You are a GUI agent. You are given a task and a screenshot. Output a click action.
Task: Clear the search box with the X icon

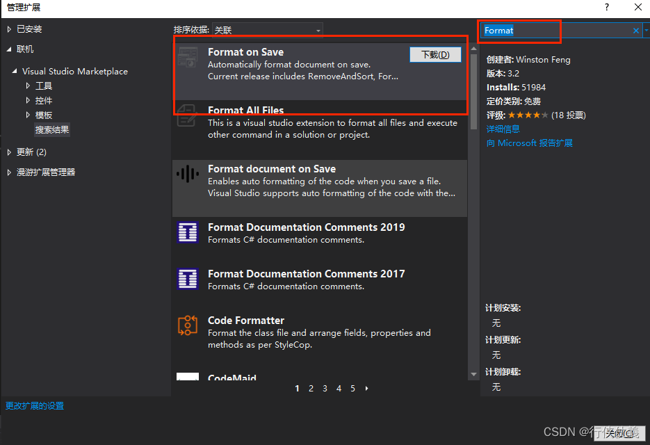(x=635, y=31)
